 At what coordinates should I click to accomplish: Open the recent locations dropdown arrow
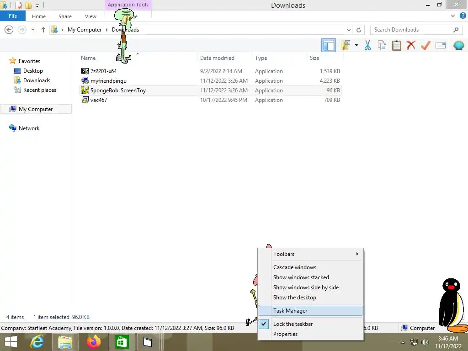pyautogui.click(x=33, y=30)
